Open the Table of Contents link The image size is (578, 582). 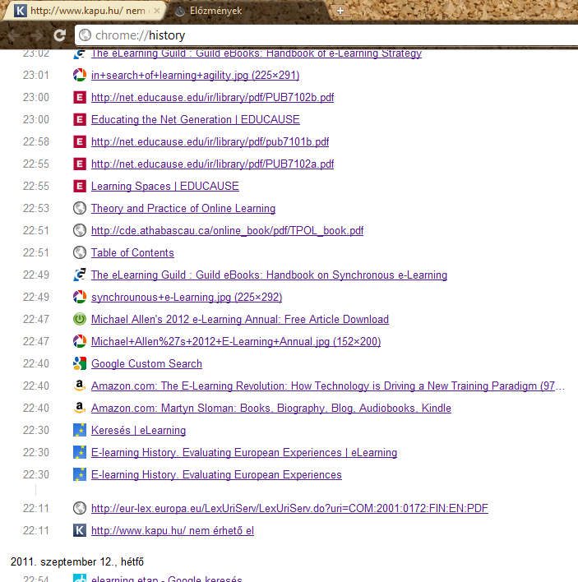pyautogui.click(x=132, y=253)
